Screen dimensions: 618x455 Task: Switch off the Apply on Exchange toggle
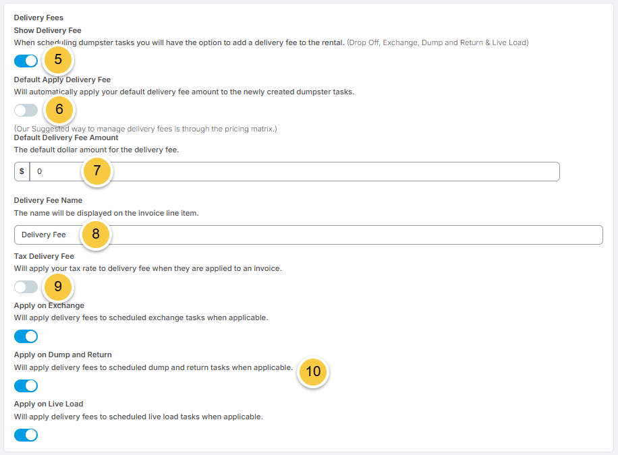click(x=26, y=336)
